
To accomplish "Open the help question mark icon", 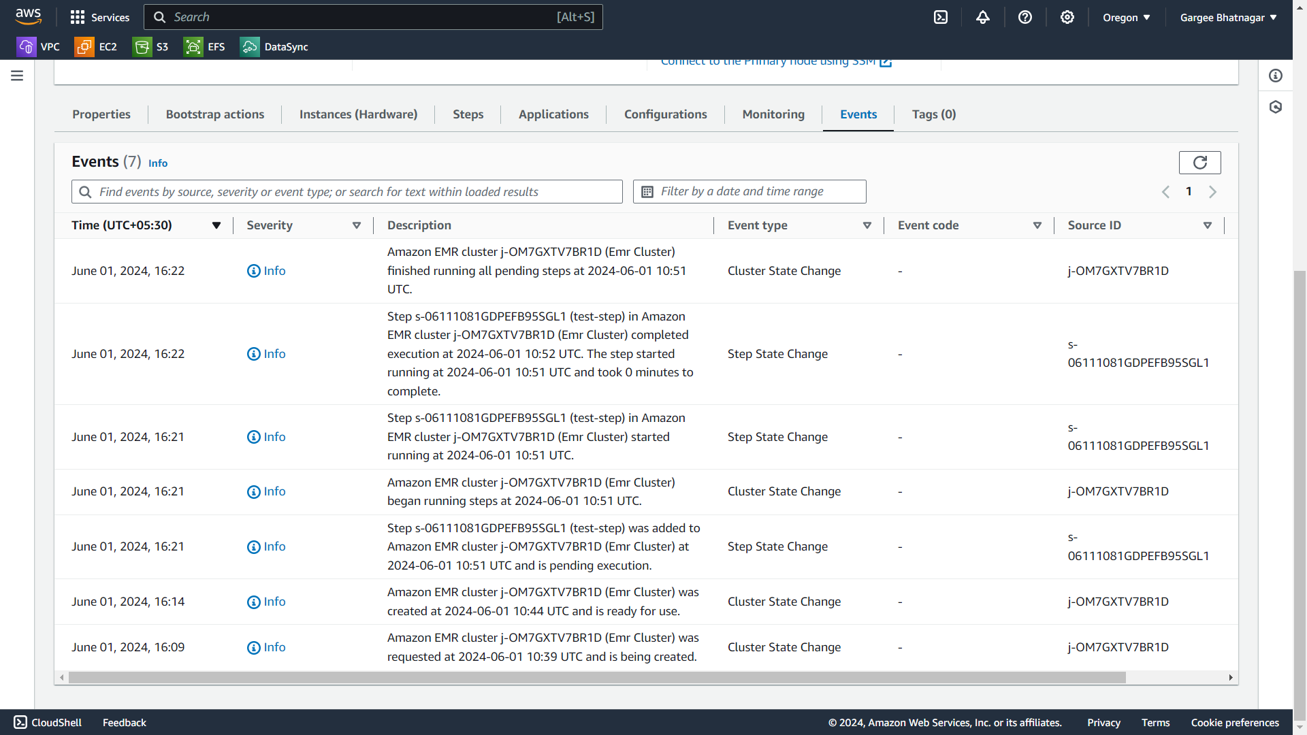I will pyautogui.click(x=1025, y=18).
